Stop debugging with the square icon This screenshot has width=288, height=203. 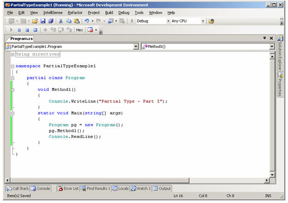[27, 30]
